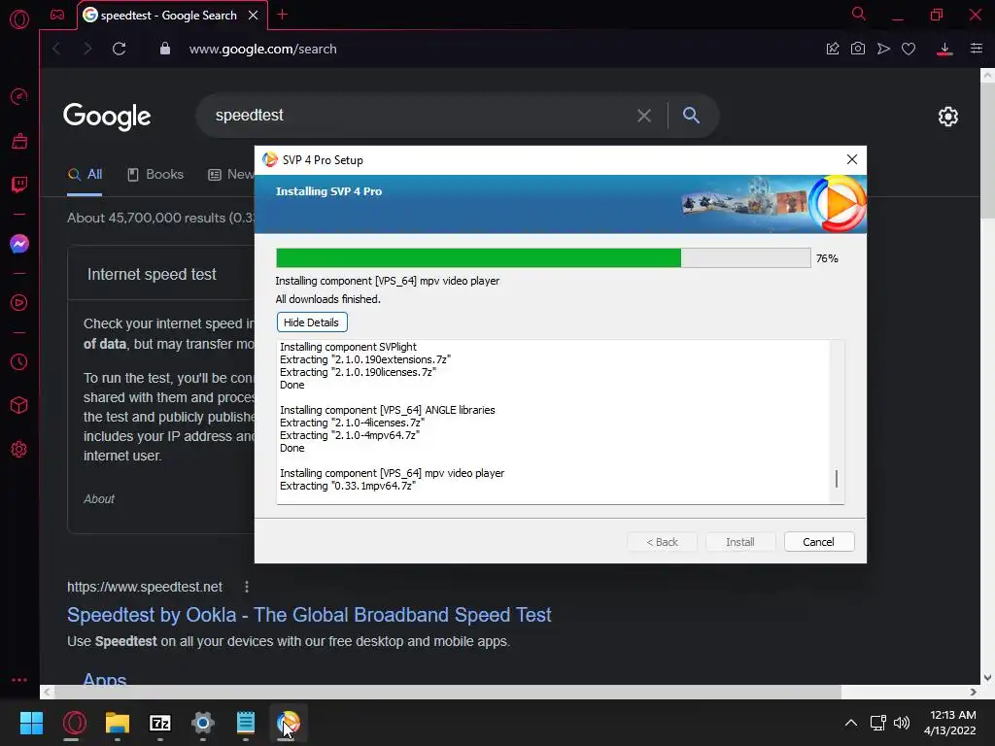Viewport: 995px width, 746px height.
Task: Click the speedtest search input field
Action: click(x=419, y=116)
